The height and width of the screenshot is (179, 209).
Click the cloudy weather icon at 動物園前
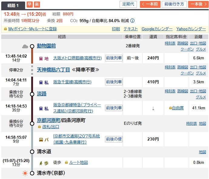tap(25, 46)
